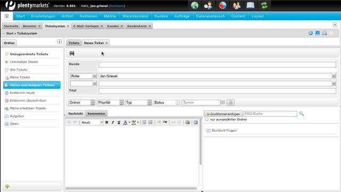Click the plentymarkets logo
This screenshot has width=341, height=192.
pyautogui.click(x=28, y=5)
